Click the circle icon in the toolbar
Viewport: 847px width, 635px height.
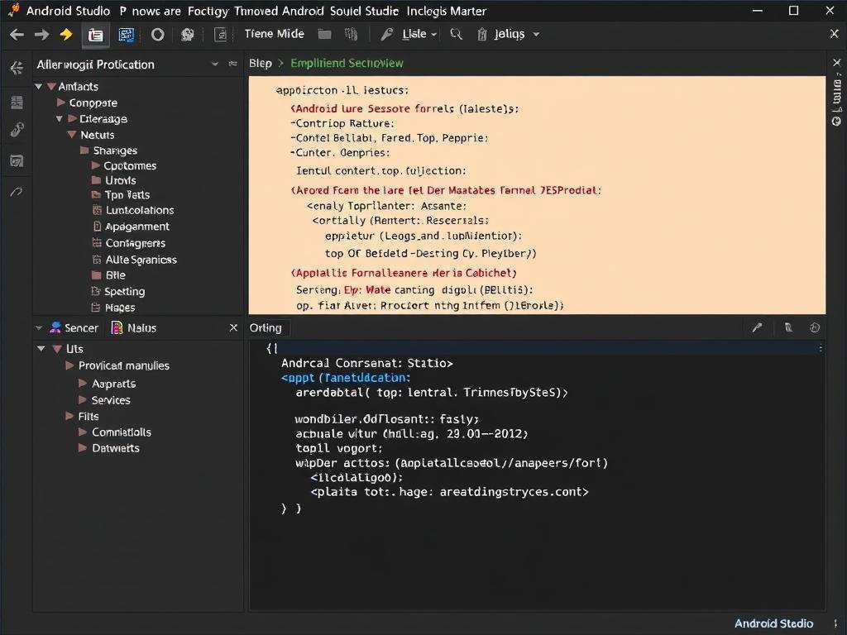pyautogui.click(x=157, y=35)
